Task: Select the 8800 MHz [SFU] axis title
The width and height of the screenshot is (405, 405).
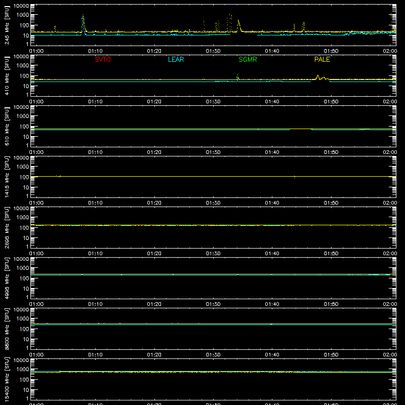Action: coord(7,329)
